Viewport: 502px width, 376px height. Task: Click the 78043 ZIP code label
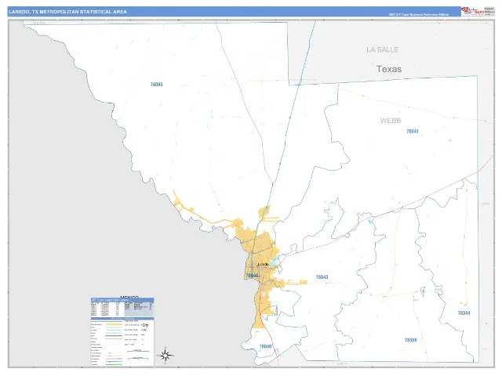322,277
